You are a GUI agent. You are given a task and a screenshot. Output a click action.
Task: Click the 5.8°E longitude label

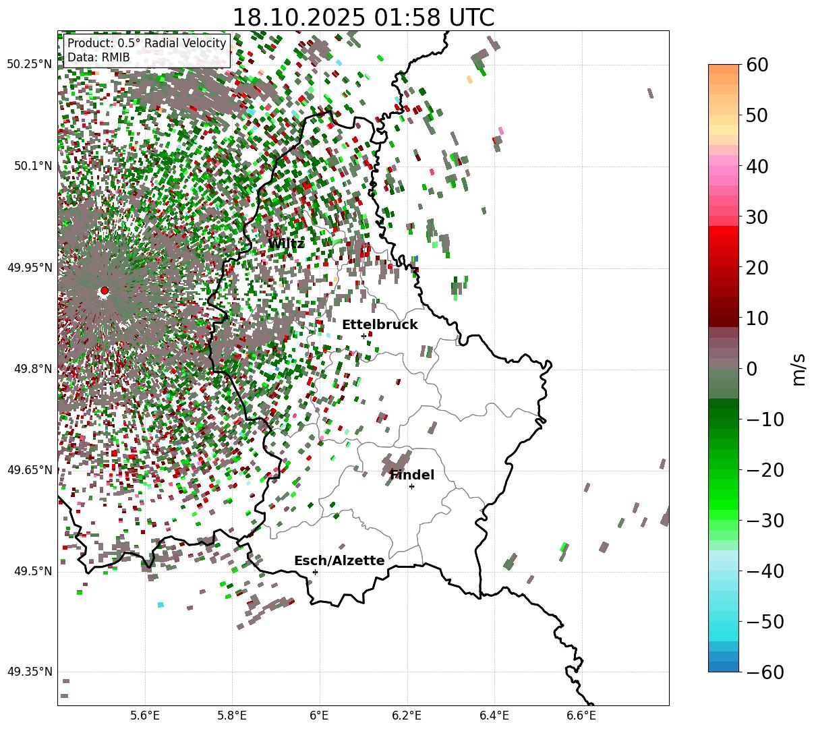[232, 716]
